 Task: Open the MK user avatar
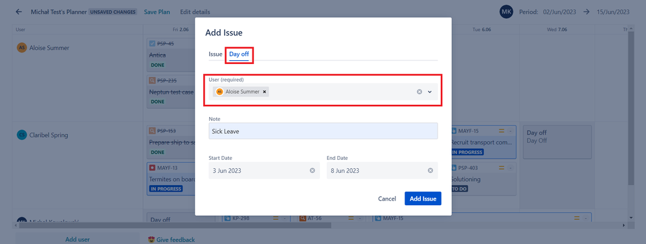point(506,12)
